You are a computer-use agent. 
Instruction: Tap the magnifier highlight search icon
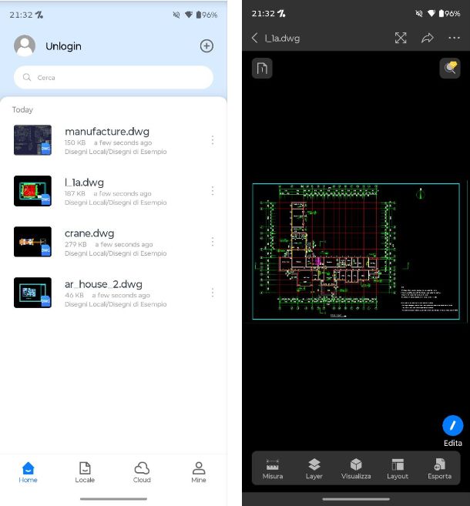tap(450, 69)
